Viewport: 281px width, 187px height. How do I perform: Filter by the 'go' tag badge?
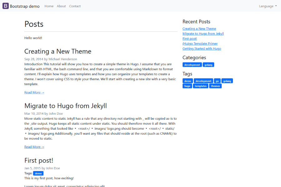point(217,81)
